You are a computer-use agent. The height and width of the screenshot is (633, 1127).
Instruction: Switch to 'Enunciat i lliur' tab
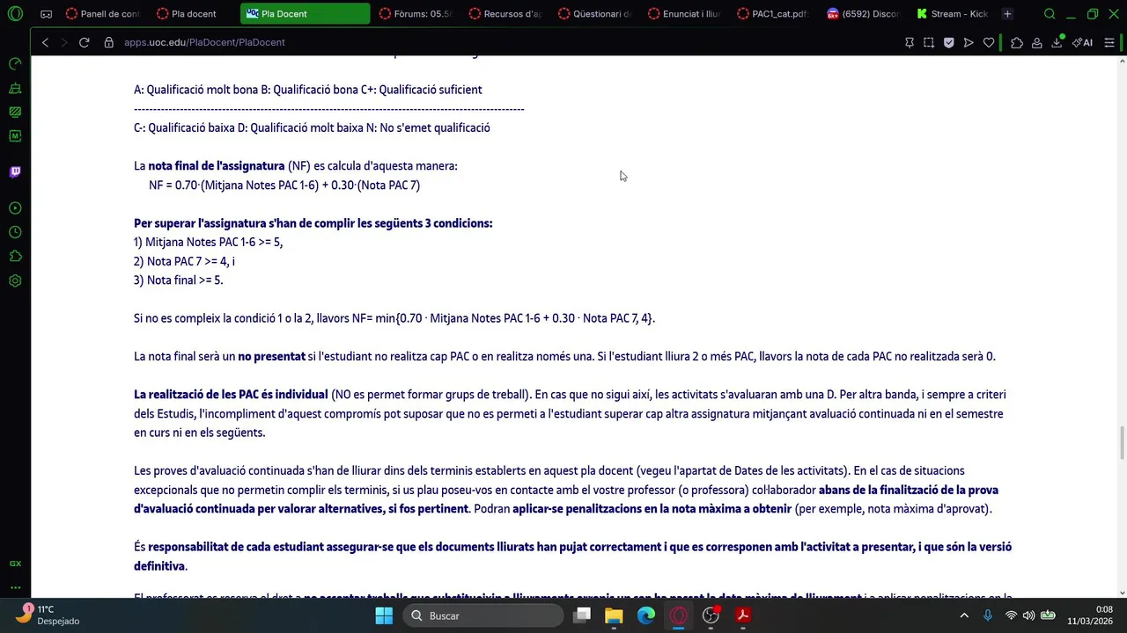pos(685,14)
